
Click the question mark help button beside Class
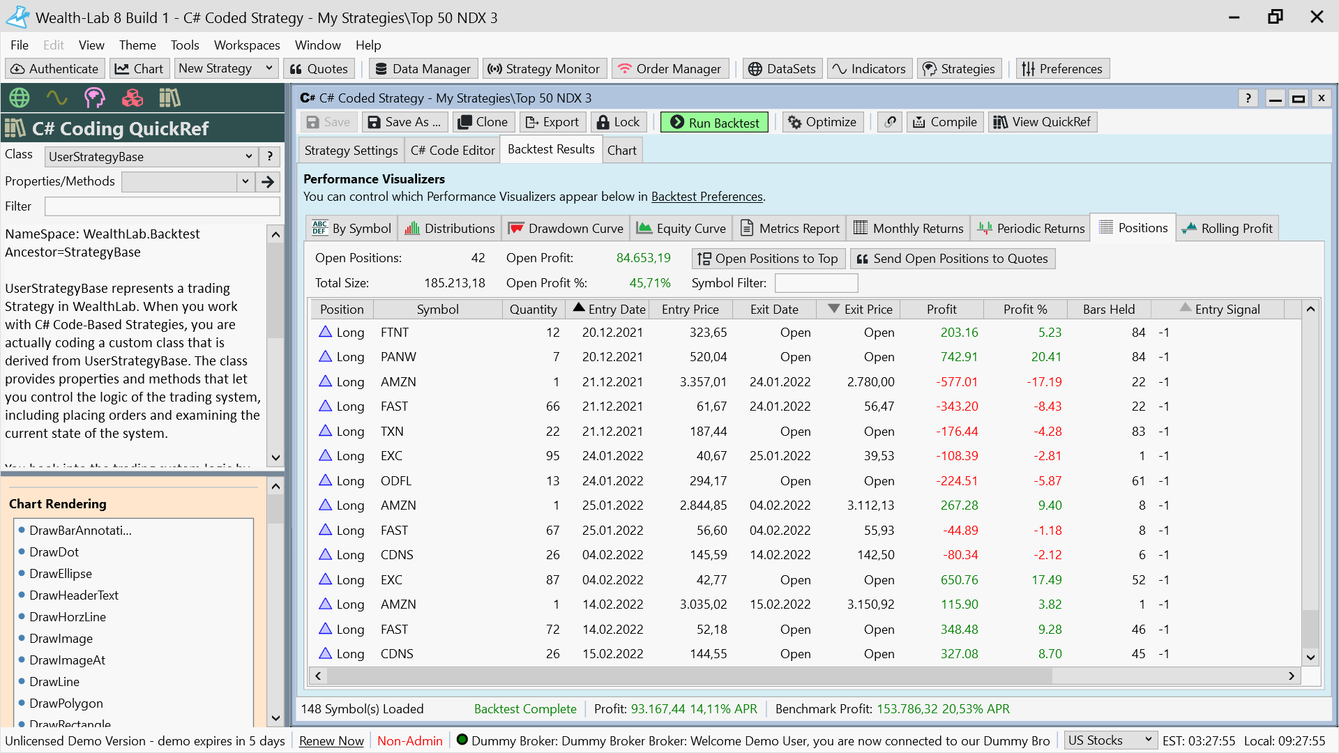pyautogui.click(x=270, y=156)
